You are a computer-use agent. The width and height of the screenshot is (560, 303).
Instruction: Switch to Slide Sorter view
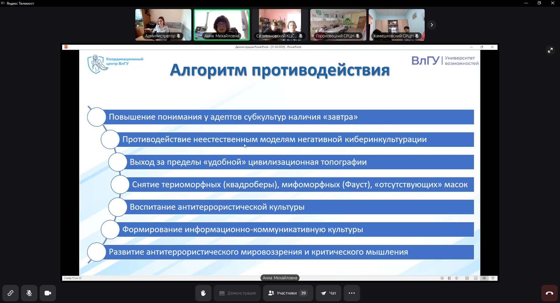click(x=476, y=278)
